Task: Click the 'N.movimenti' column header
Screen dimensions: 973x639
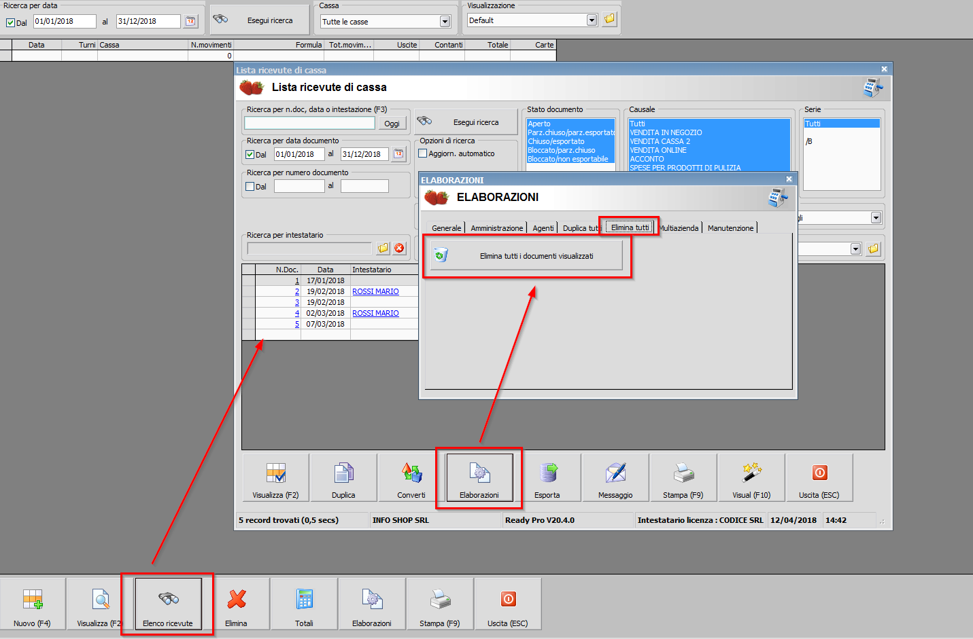Action: point(211,45)
